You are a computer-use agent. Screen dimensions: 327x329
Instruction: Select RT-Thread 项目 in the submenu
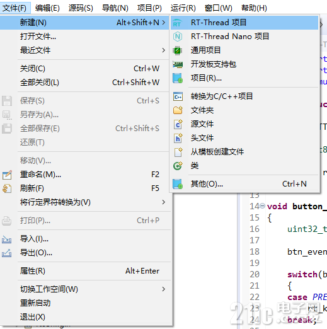pyautogui.click(x=244, y=23)
